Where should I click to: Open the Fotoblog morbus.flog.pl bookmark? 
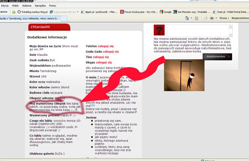(x=32, y=12)
